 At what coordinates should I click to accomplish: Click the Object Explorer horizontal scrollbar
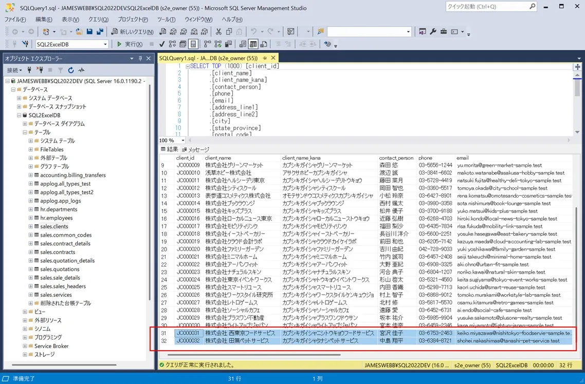click(64, 364)
